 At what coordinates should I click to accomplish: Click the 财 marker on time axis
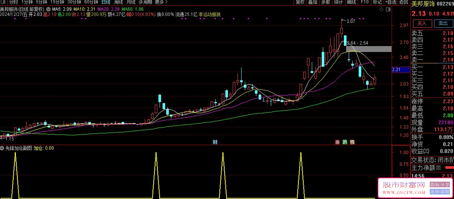[x=215, y=142]
